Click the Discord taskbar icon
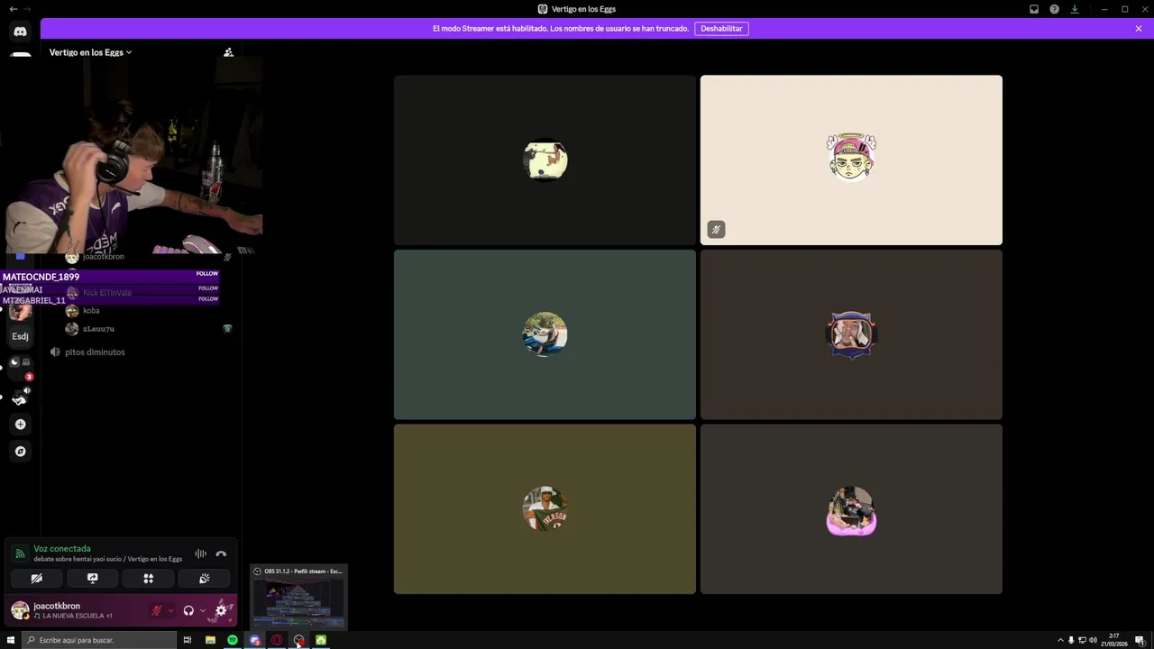Screen dimensions: 1154x649 (254, 640)
